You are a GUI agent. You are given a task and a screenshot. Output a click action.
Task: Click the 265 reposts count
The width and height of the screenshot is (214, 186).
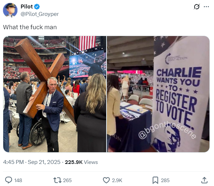click(x=67, y=180)
